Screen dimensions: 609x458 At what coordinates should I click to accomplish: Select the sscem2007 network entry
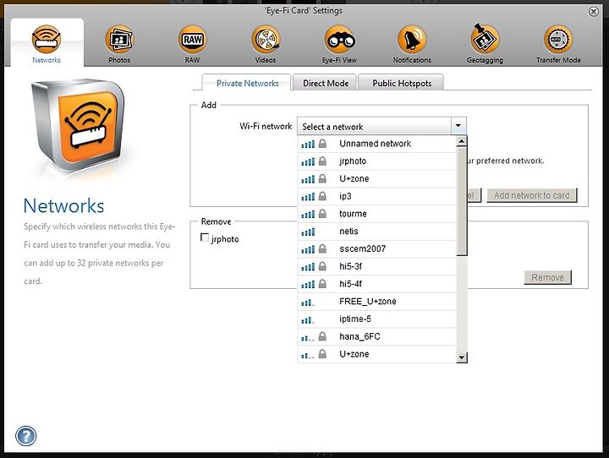coord(377,248)
